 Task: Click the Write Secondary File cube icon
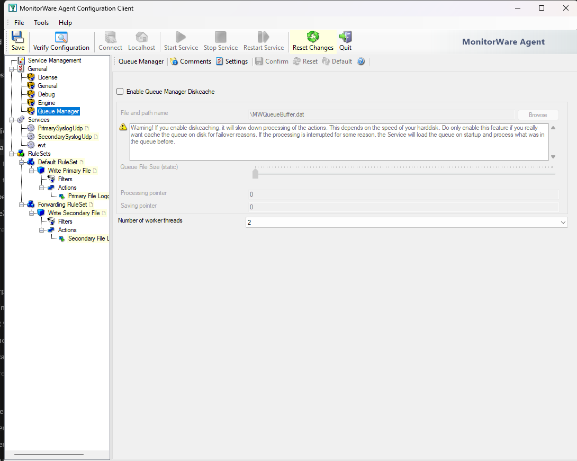pyautogui.click(x=41, y=213)
